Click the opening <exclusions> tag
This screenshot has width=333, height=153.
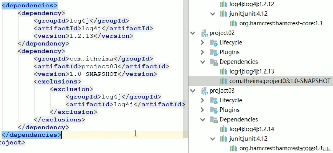(58, 82)
